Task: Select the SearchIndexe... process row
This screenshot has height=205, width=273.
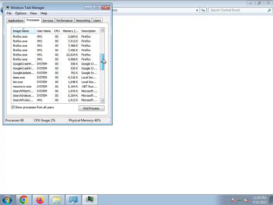Action: (x=55, y=96)
